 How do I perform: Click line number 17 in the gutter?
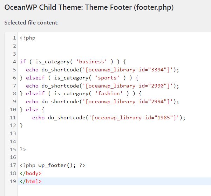point(13,165)
